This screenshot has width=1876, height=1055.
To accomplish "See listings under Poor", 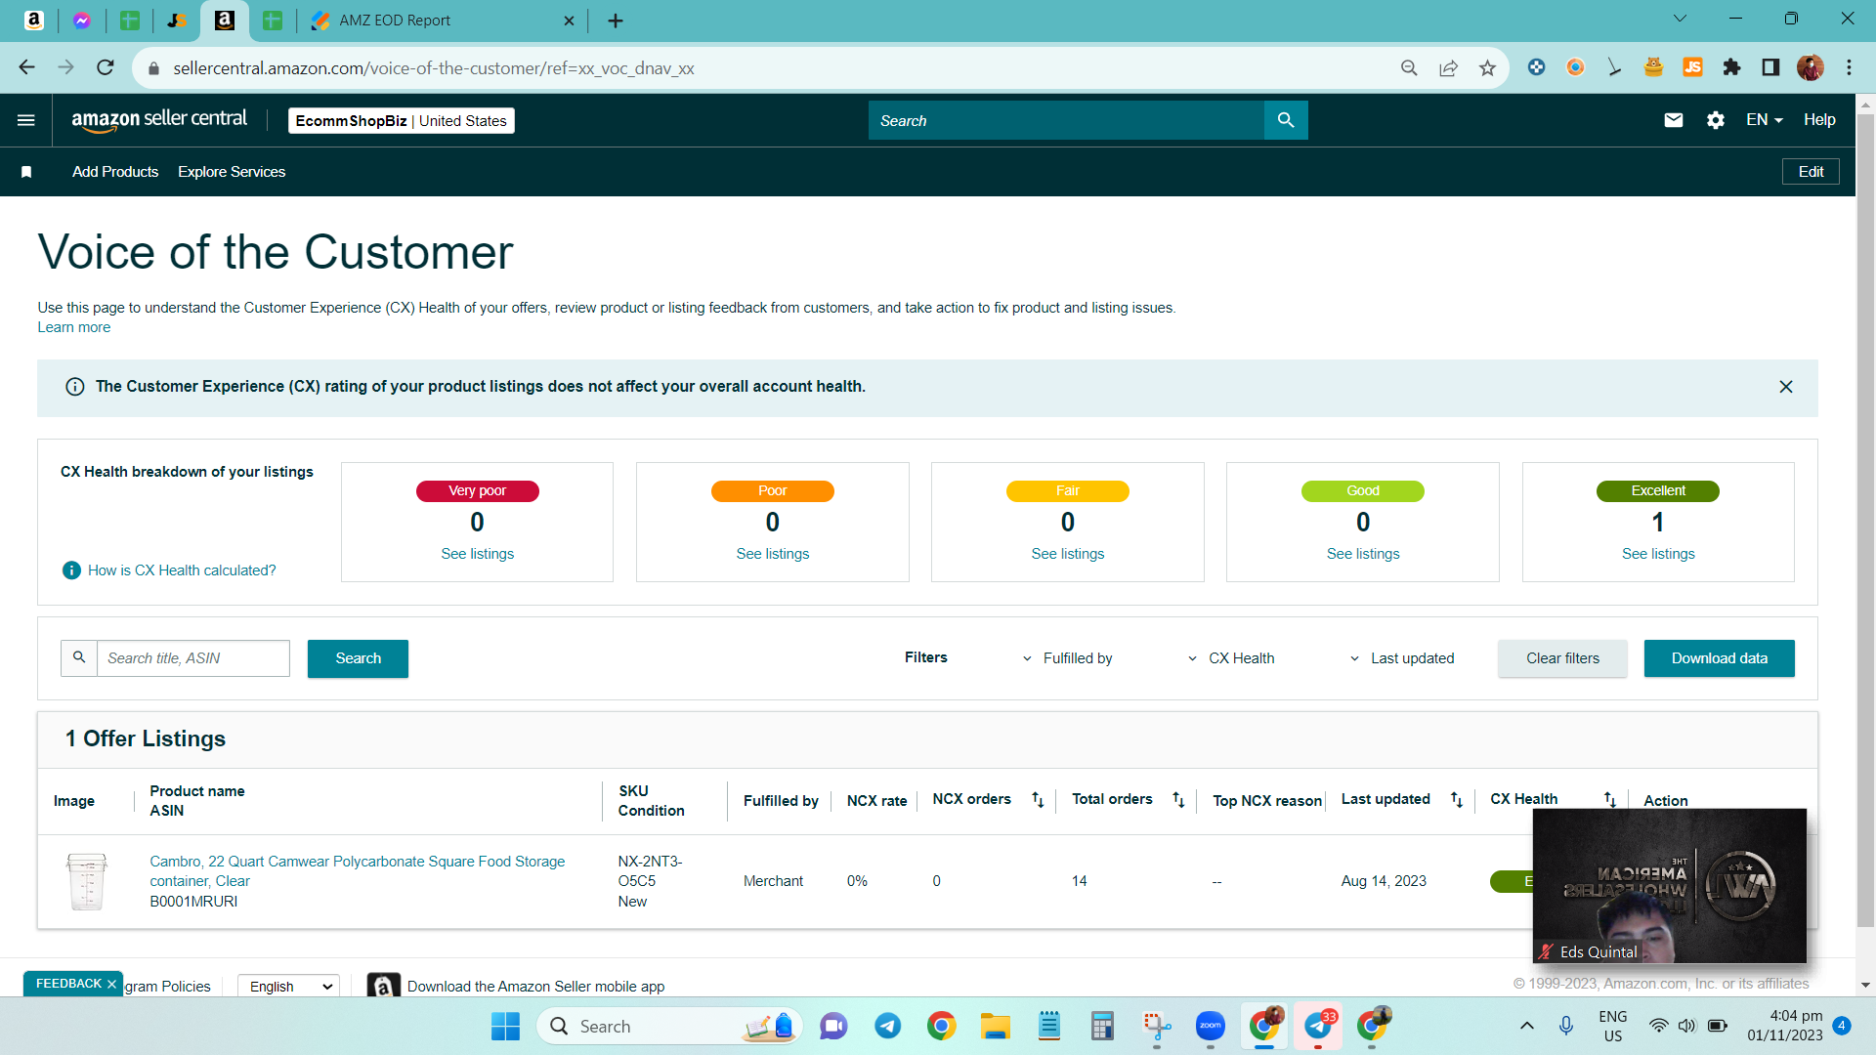I will point(772,554).
